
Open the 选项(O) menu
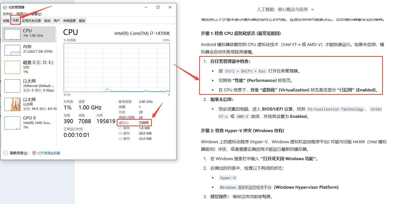click(22, 14)
